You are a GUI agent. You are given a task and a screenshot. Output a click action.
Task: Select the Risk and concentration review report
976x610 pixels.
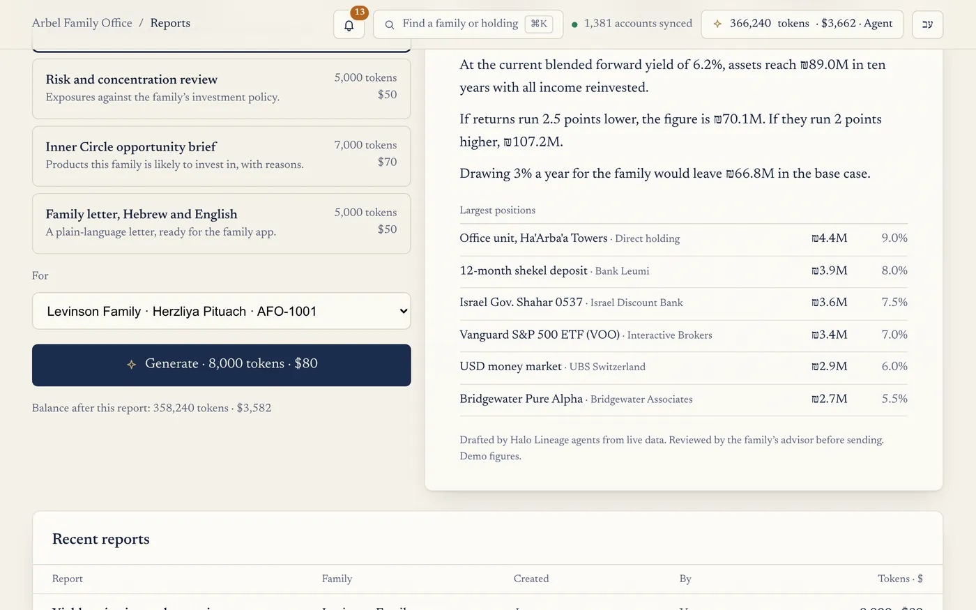pyautogui.click(x=221, y=89)
